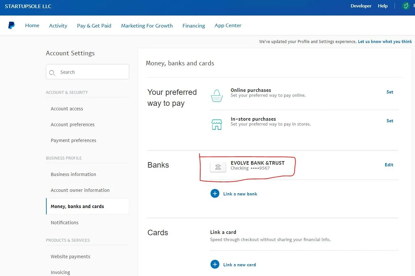Click the shopping basket online purchases icon
Image resolution: width=415 pixels, height=276 pixels.
point(217,96)
